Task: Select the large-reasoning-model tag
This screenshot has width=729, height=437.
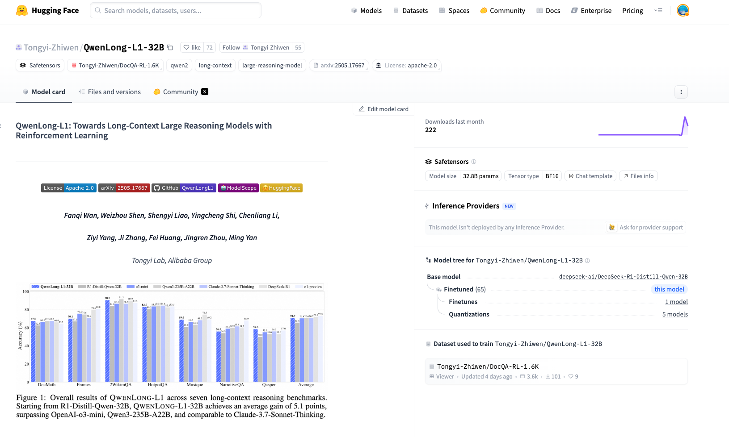Action: coord(272,65)
